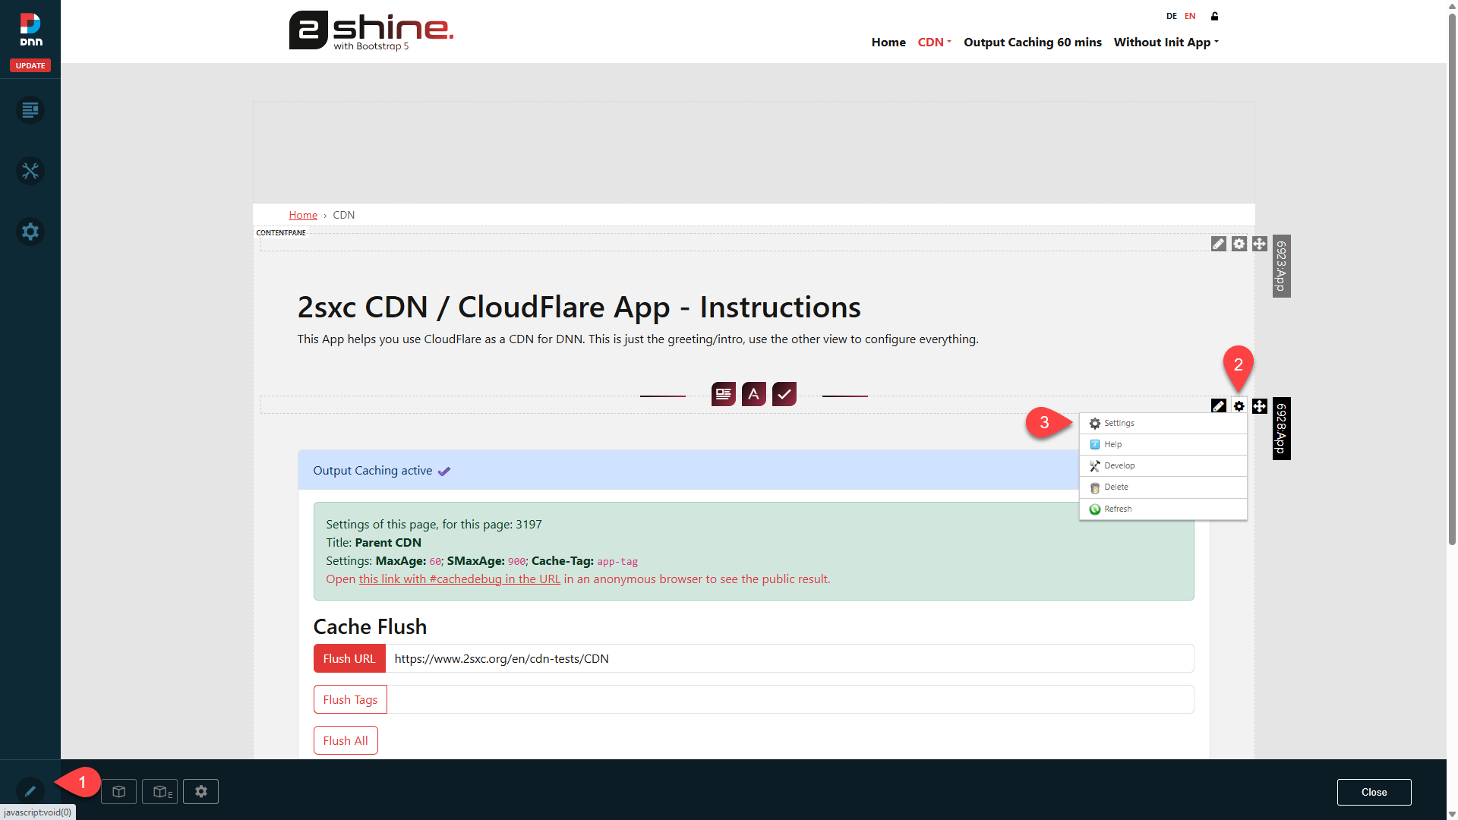Select Settings from the module menu

1119,423
